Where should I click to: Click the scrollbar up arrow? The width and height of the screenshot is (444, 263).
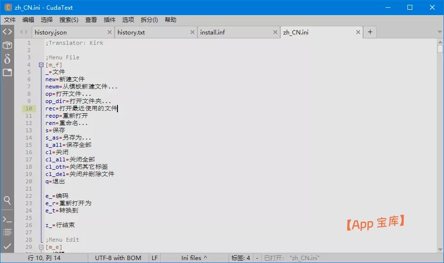pyautogui.click(x=440, y=42)
